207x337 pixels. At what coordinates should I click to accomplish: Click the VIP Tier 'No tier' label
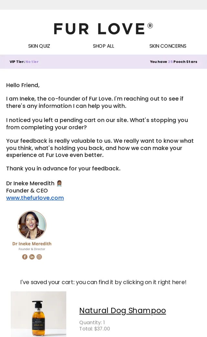pyautogui.click(x=32, y=62)
